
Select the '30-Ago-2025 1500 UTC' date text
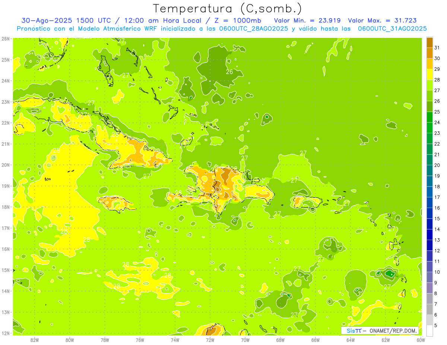(68, 20)
